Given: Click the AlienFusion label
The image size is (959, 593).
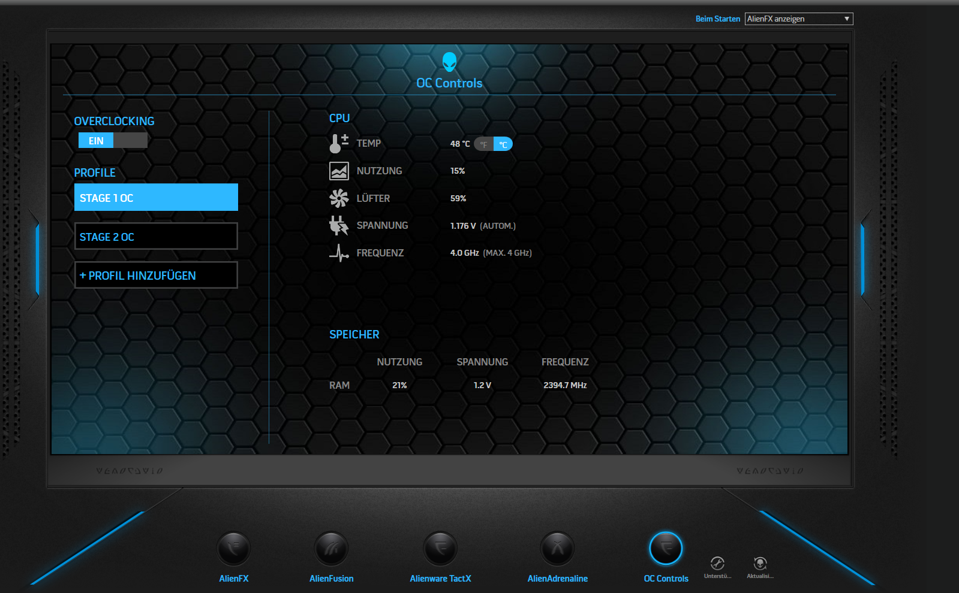Looking at the screenshot, I should 331,579.
